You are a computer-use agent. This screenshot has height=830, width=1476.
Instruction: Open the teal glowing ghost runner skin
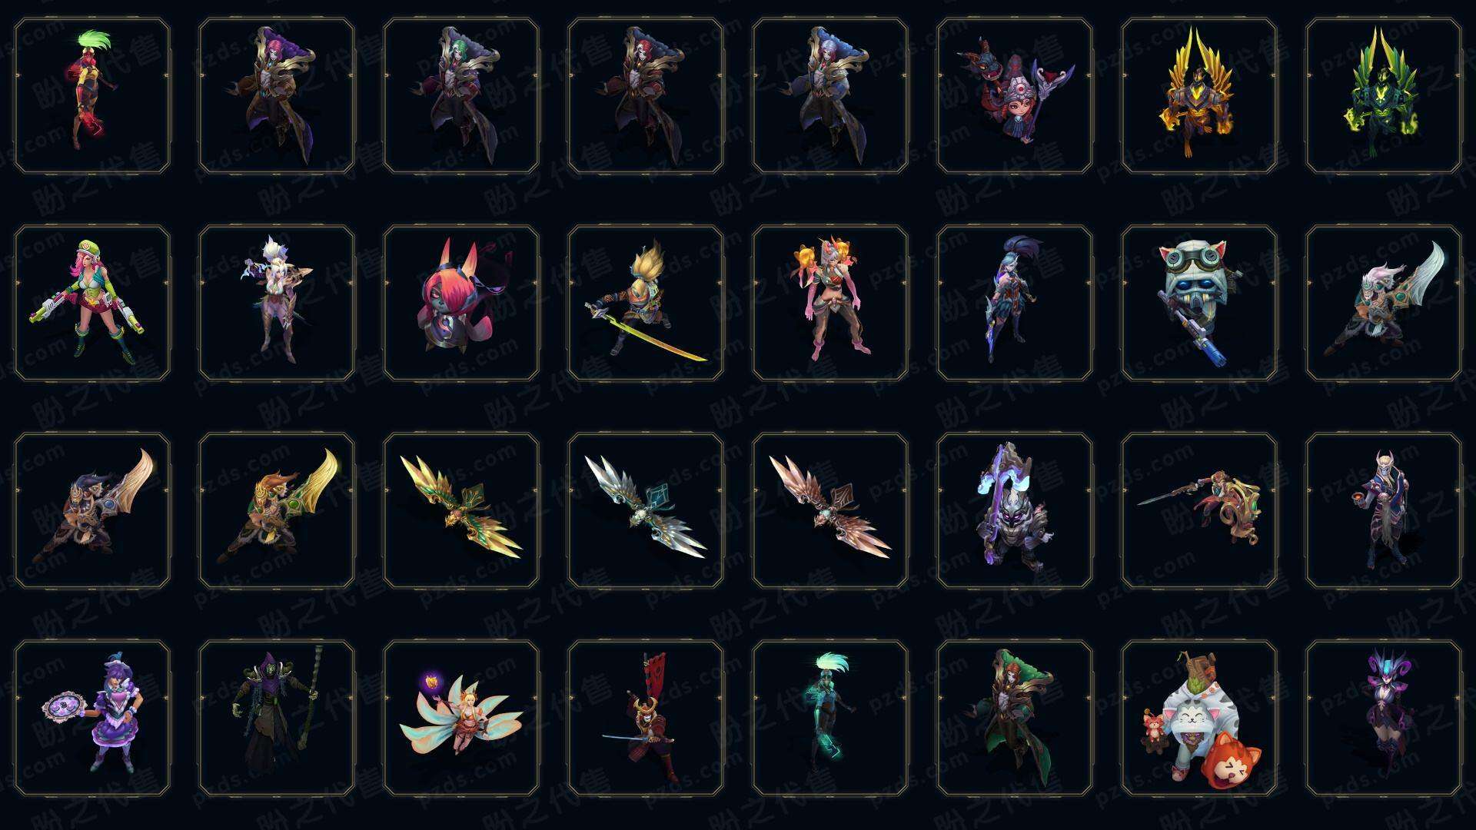(830, 719)
